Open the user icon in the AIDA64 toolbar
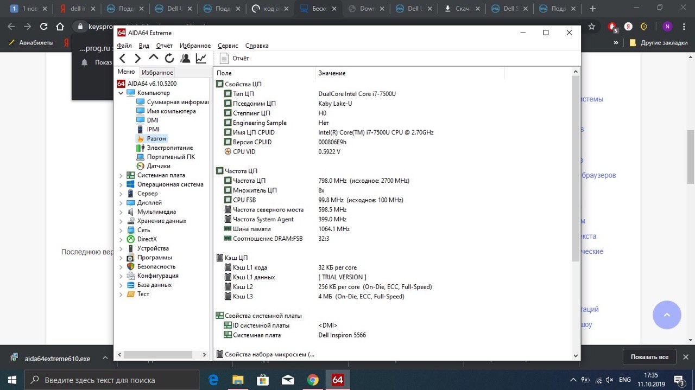Image resolution: width=695 pixels, height=390 pixels. [x=185, y=58]
